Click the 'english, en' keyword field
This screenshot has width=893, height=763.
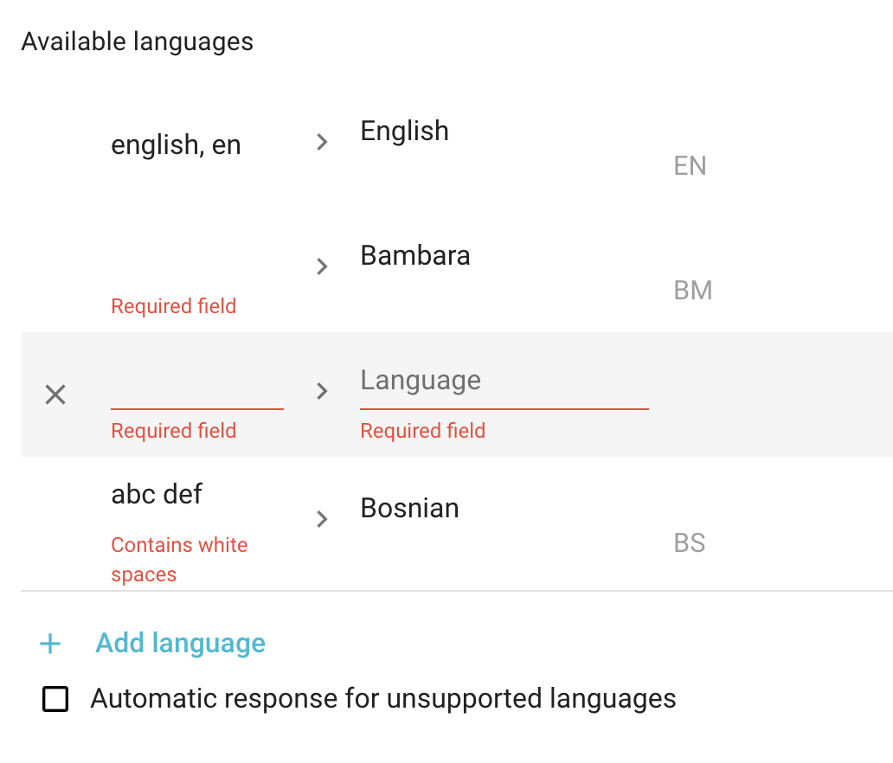[176, 144]
